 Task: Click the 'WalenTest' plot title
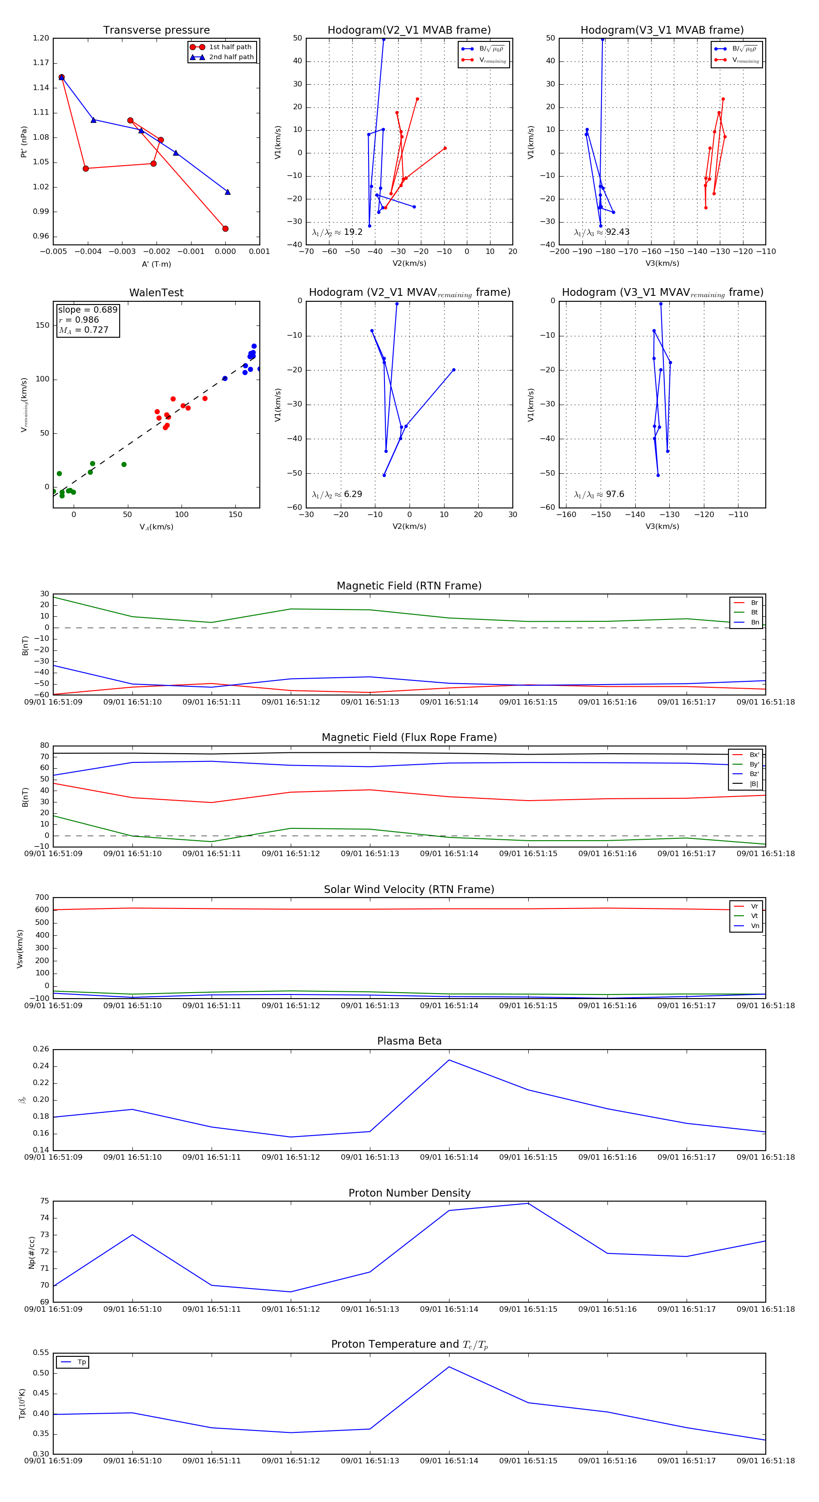156,293
